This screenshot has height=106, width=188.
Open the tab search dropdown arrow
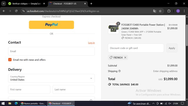click(4, 4)
